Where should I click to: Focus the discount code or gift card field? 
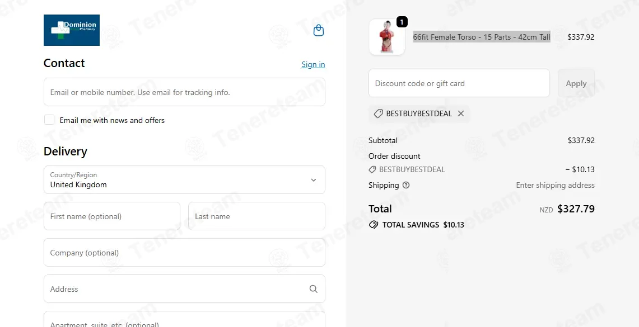coord(459,83)
